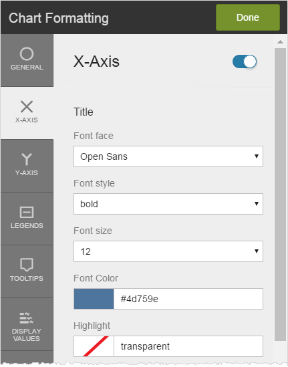Open the Font style bold dropdown
The width and height of the screenshot is (288, 367).
pyautogui.click(x=168, y=204)
